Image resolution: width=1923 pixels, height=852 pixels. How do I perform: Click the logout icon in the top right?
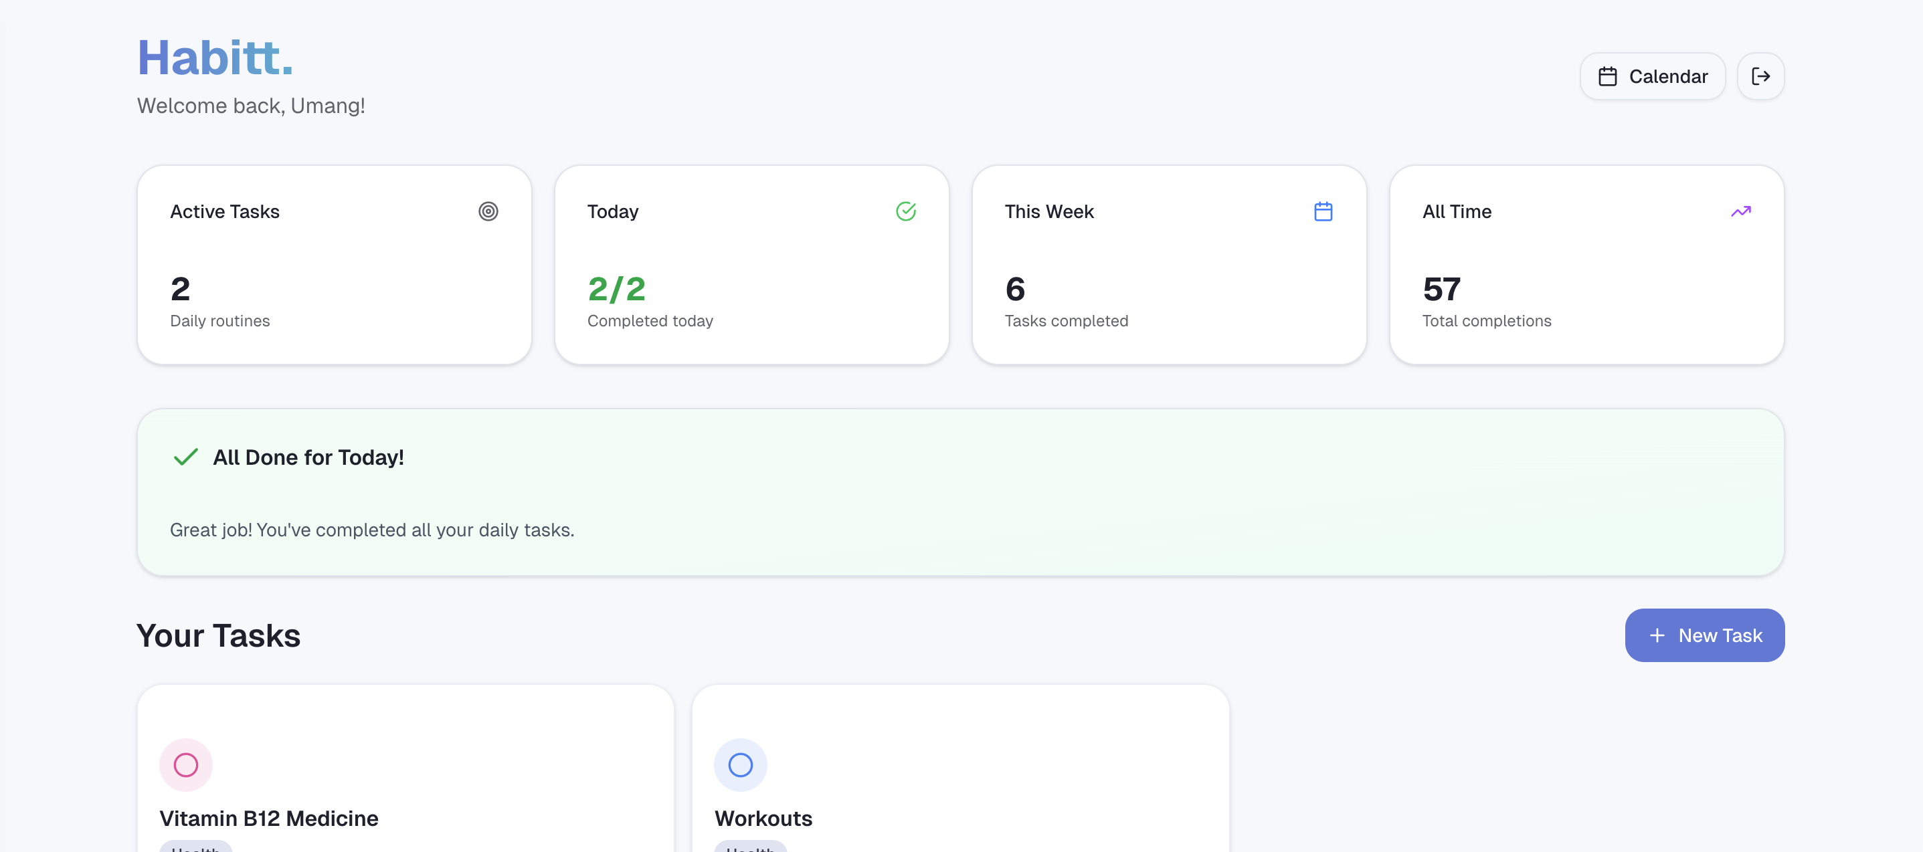pyautogui.click(x=1760, y=76)
